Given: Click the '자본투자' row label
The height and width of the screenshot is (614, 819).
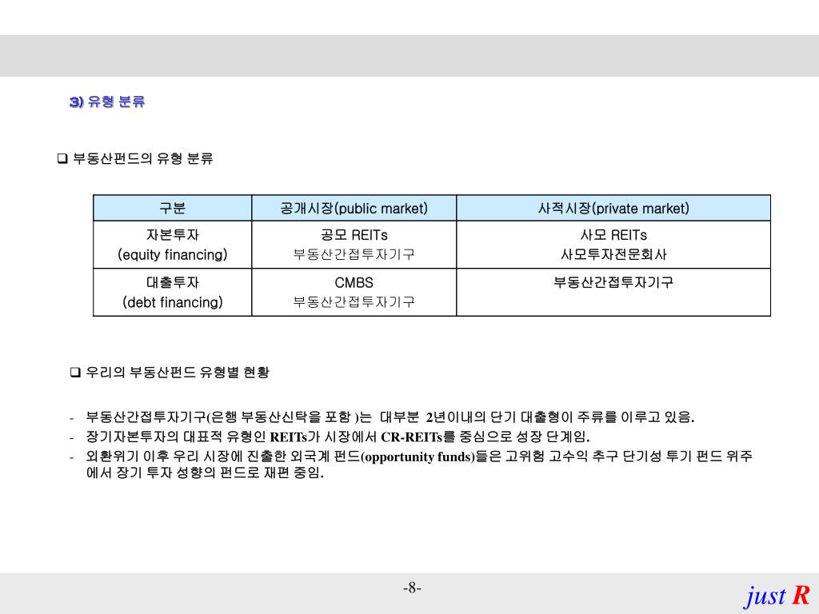Looking at the screenshot, I should [173, 235].
